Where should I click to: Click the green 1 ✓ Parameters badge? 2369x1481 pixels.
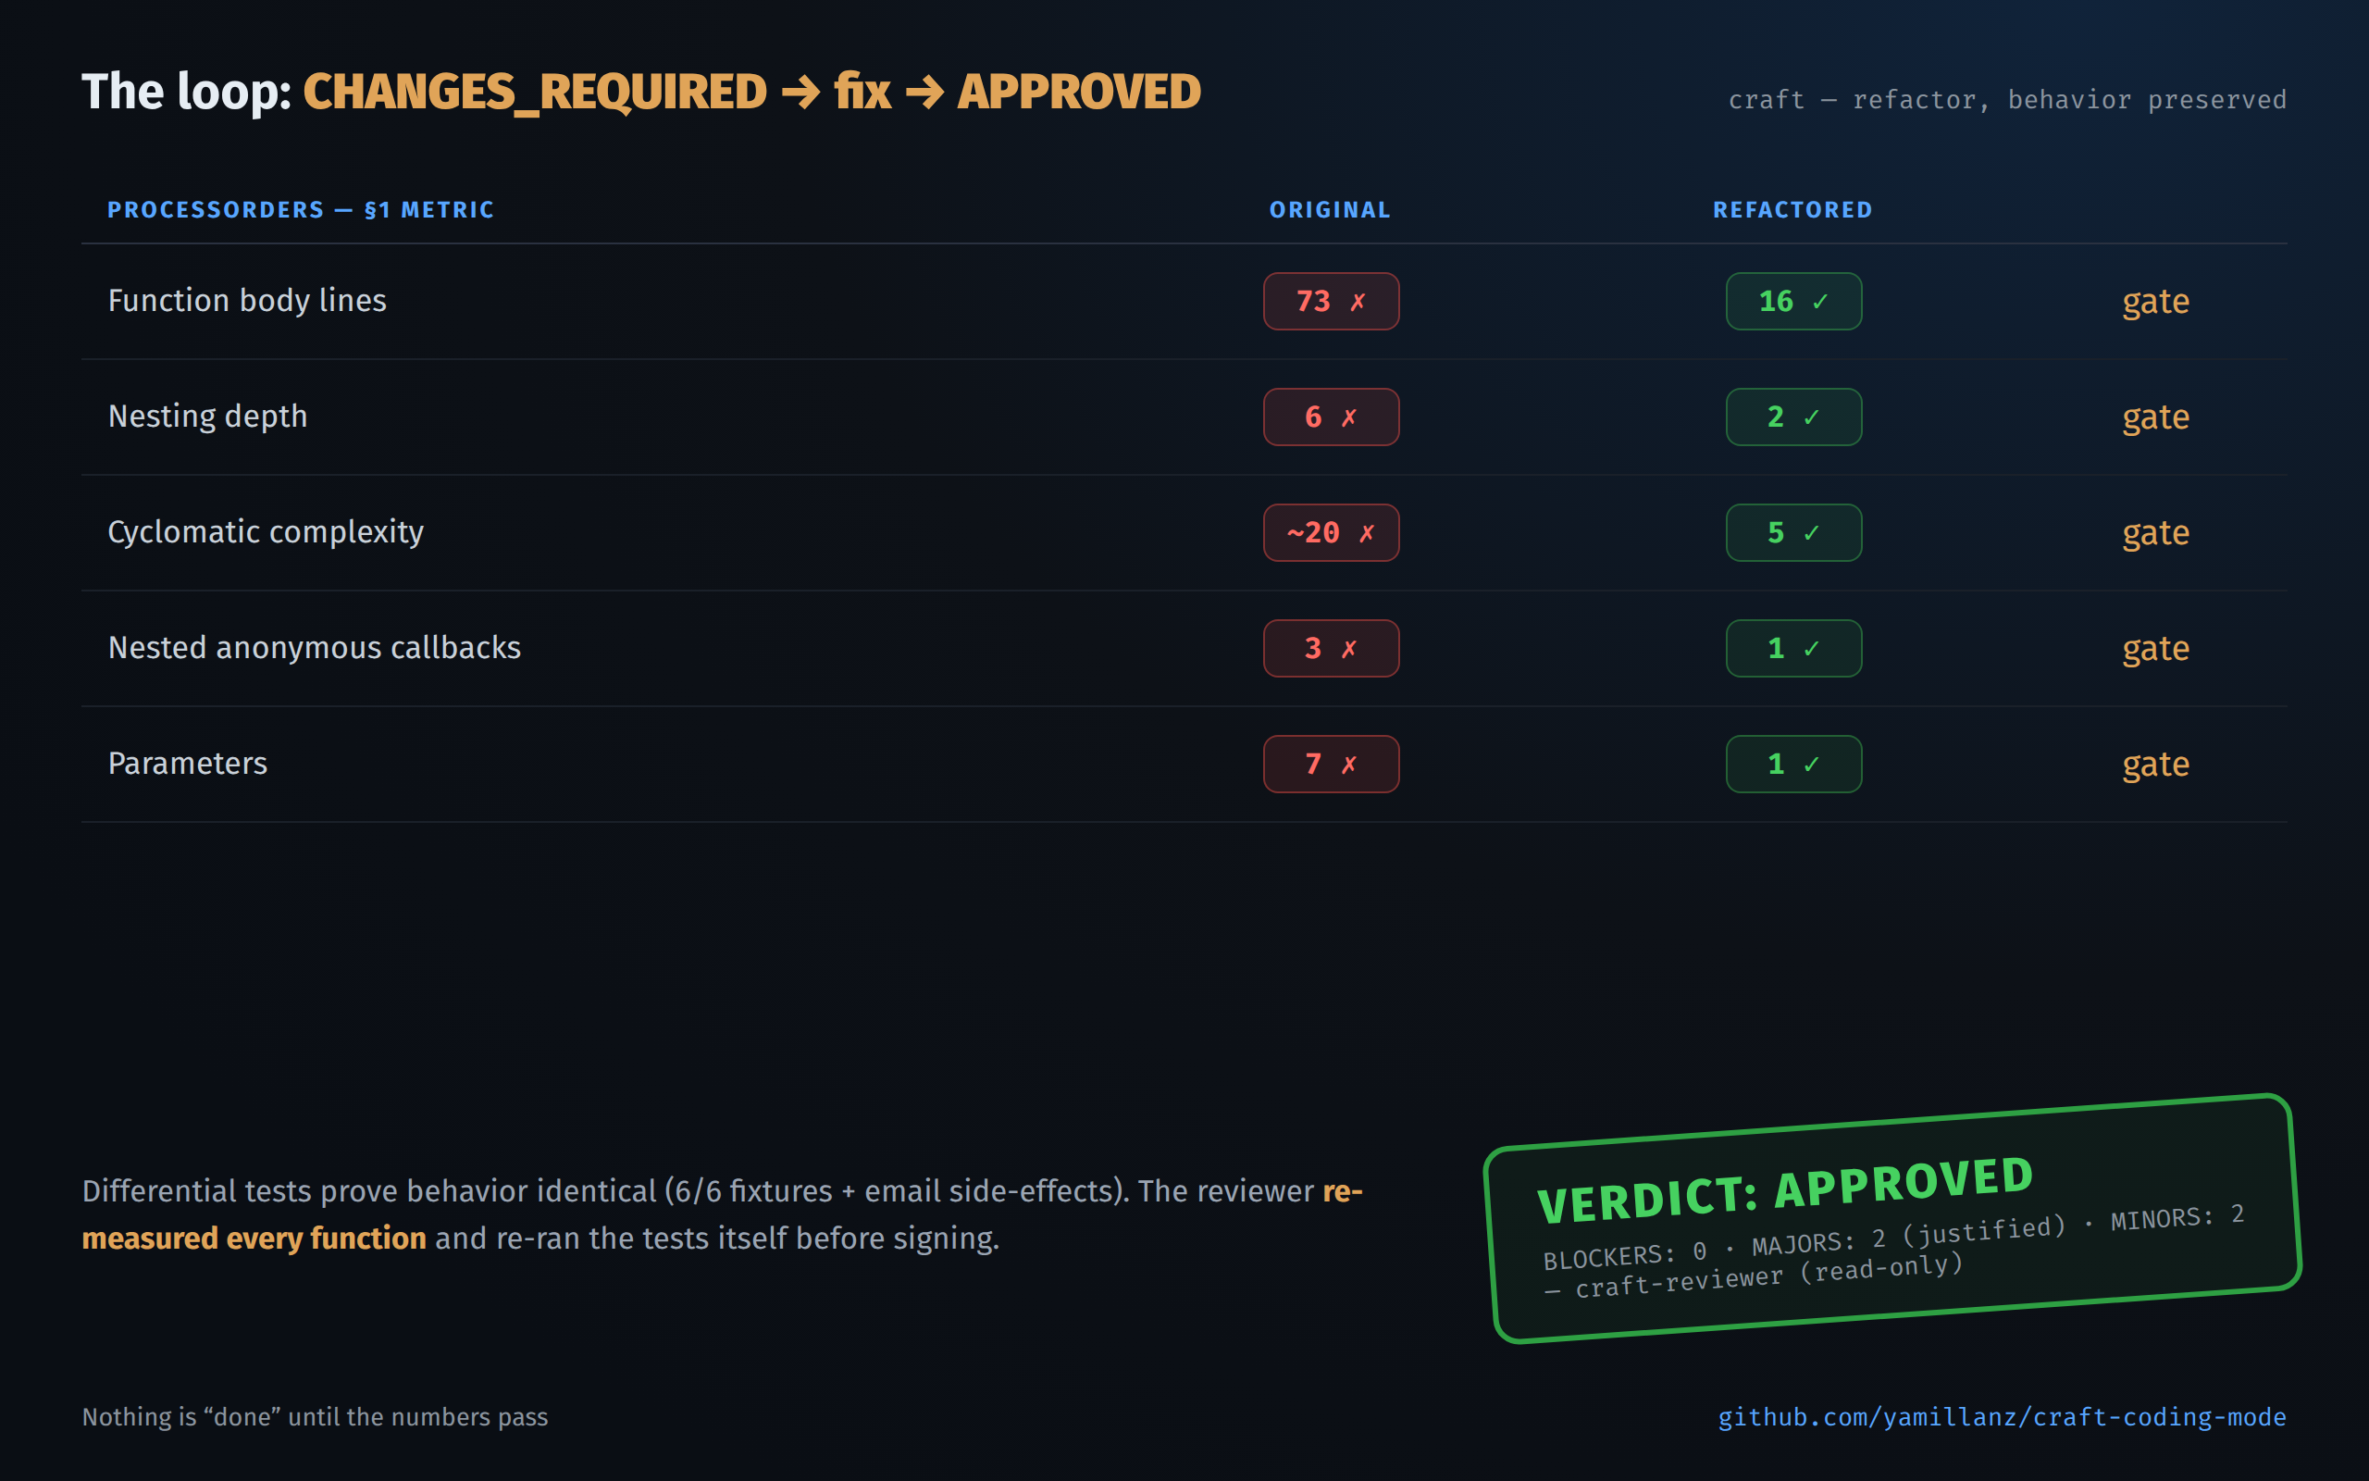[x=1793, y=763]
